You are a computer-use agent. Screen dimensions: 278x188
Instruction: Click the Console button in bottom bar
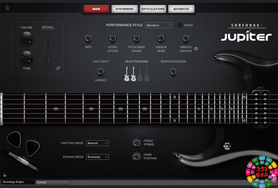pyautogui.click(x=53, y=182)
